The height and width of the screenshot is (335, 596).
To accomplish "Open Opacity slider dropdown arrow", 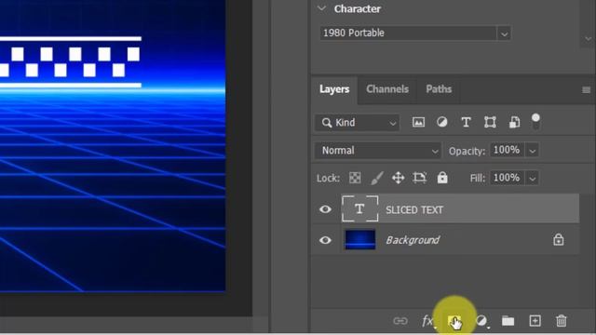I will (x=532, y=151).
